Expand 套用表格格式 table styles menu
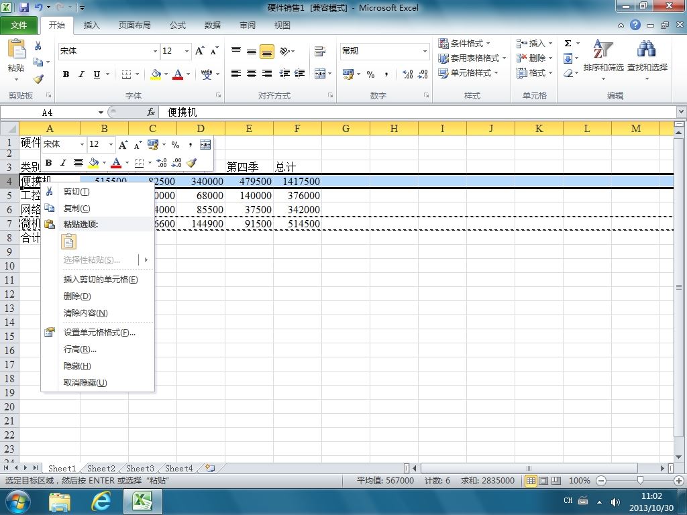Viewport: 687px width, 515px height. 472,58
